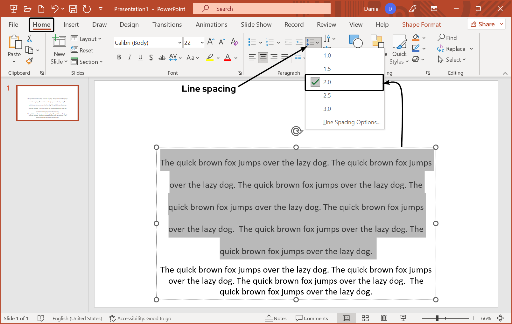Switch to the Insert tab
512x324 pixels.
pyautogui.click(x=71, y=24)
